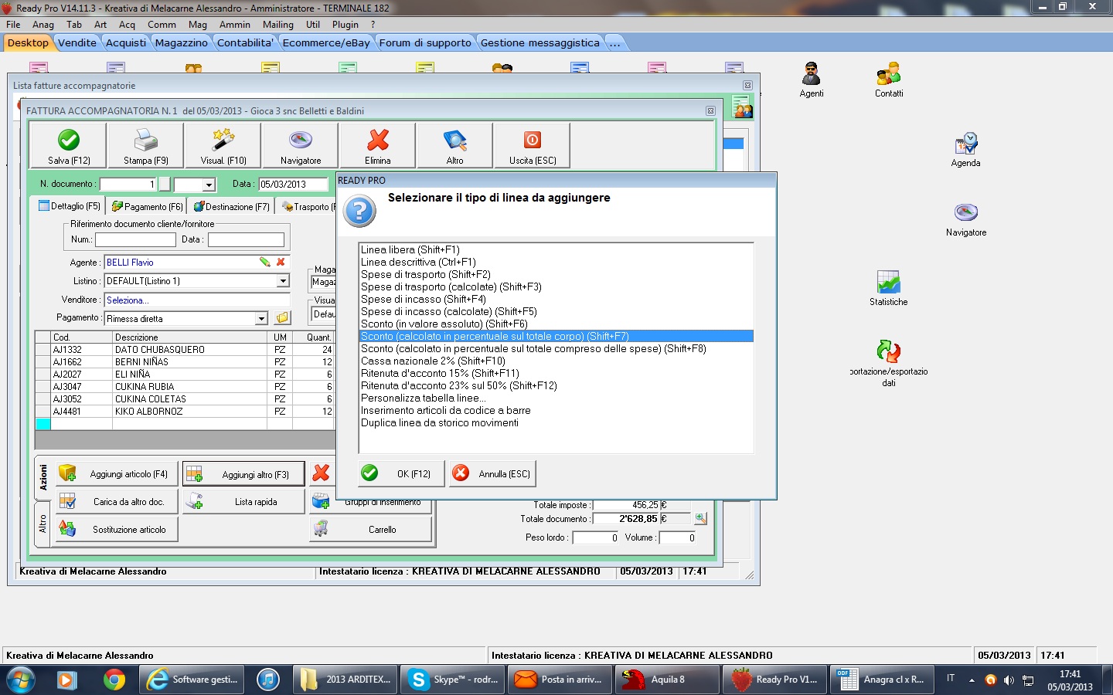
Task: Switch to the Magazzino tab
Action: 181,42
